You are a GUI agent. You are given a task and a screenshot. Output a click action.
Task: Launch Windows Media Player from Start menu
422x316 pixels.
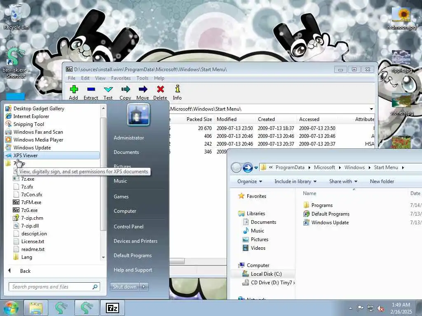(52, 140)
